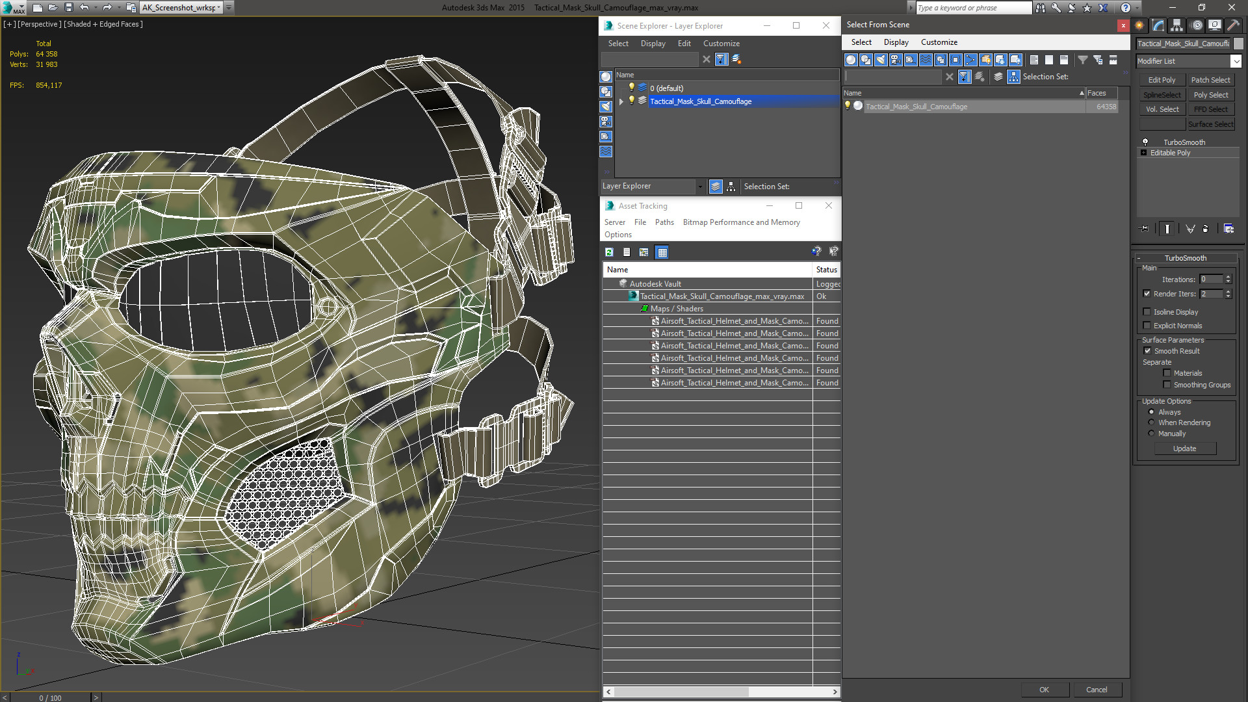
Task: Open the Create panel star icon
Action: pyautogui.click(x=1139, y=25)
